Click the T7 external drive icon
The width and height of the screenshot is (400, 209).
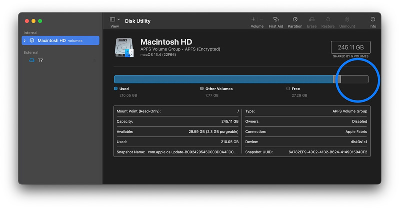click(32, 60)
